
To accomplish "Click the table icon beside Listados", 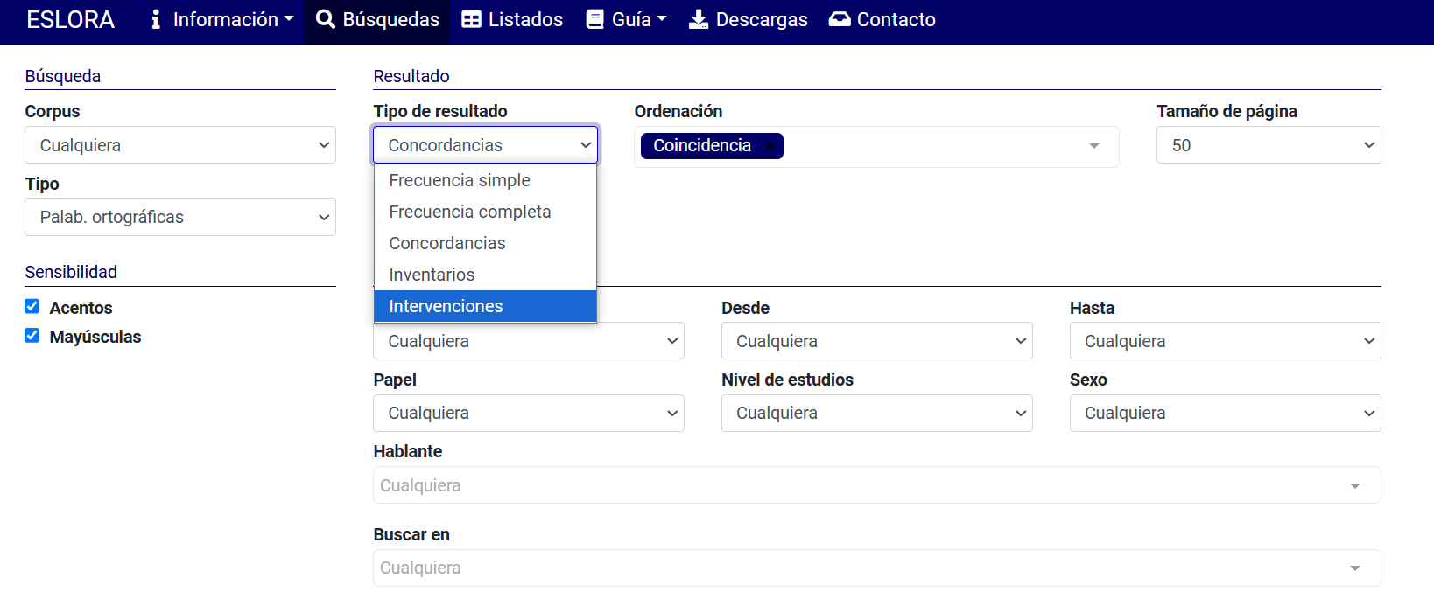I will pos(471,19).
